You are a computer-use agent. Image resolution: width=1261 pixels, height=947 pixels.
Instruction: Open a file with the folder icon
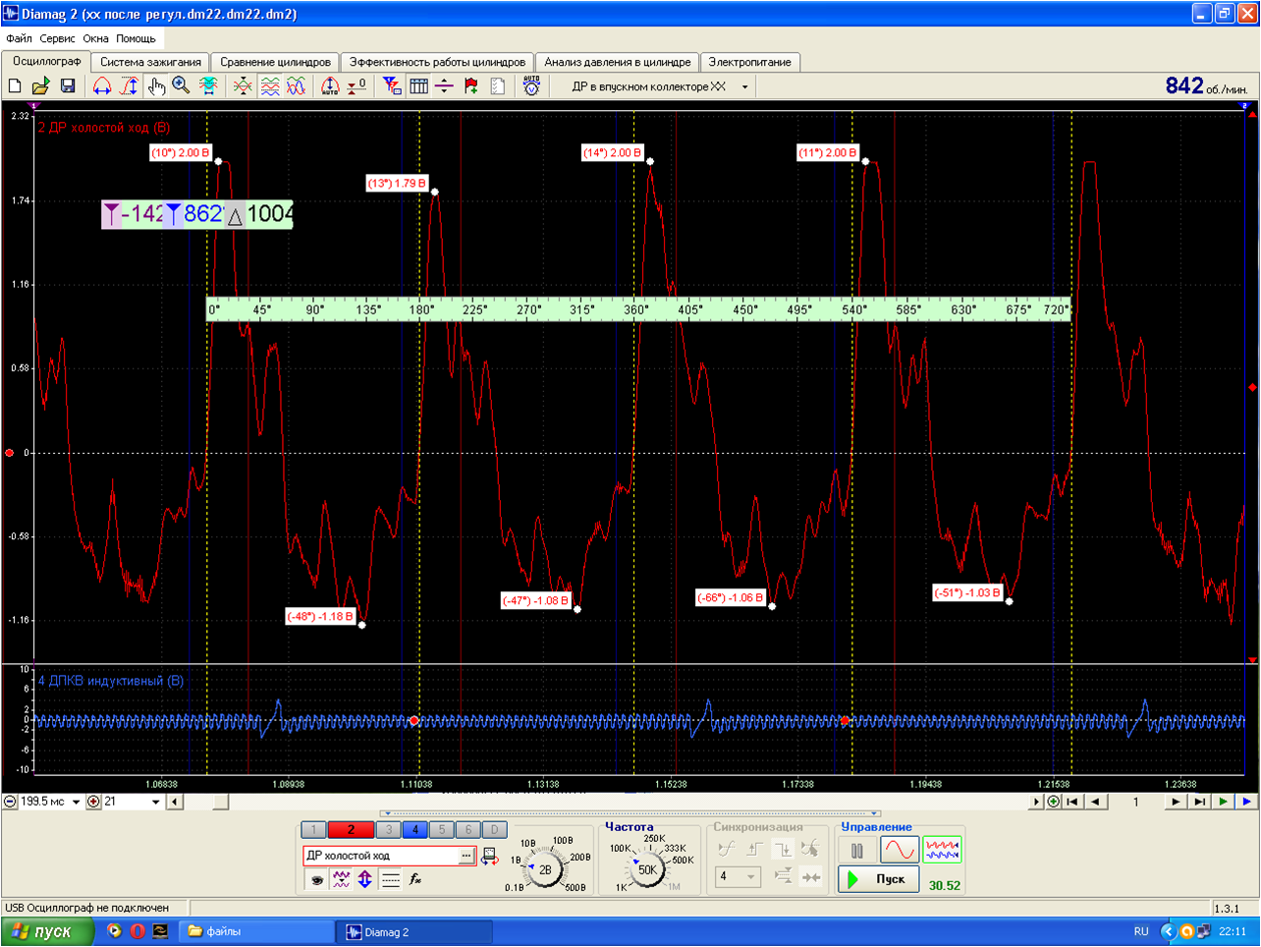pos(41,86)
